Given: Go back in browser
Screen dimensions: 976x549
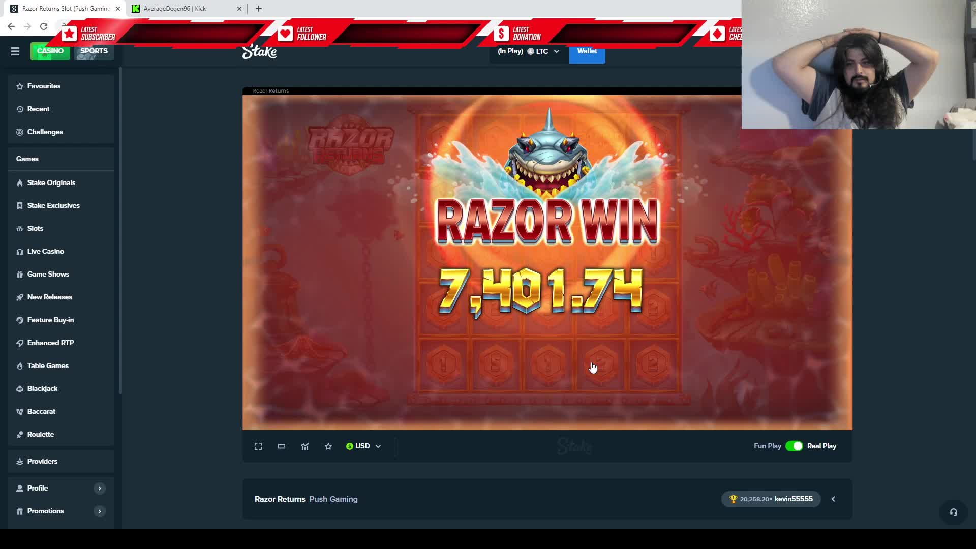Looking at the screenshot, I should 11,26.
